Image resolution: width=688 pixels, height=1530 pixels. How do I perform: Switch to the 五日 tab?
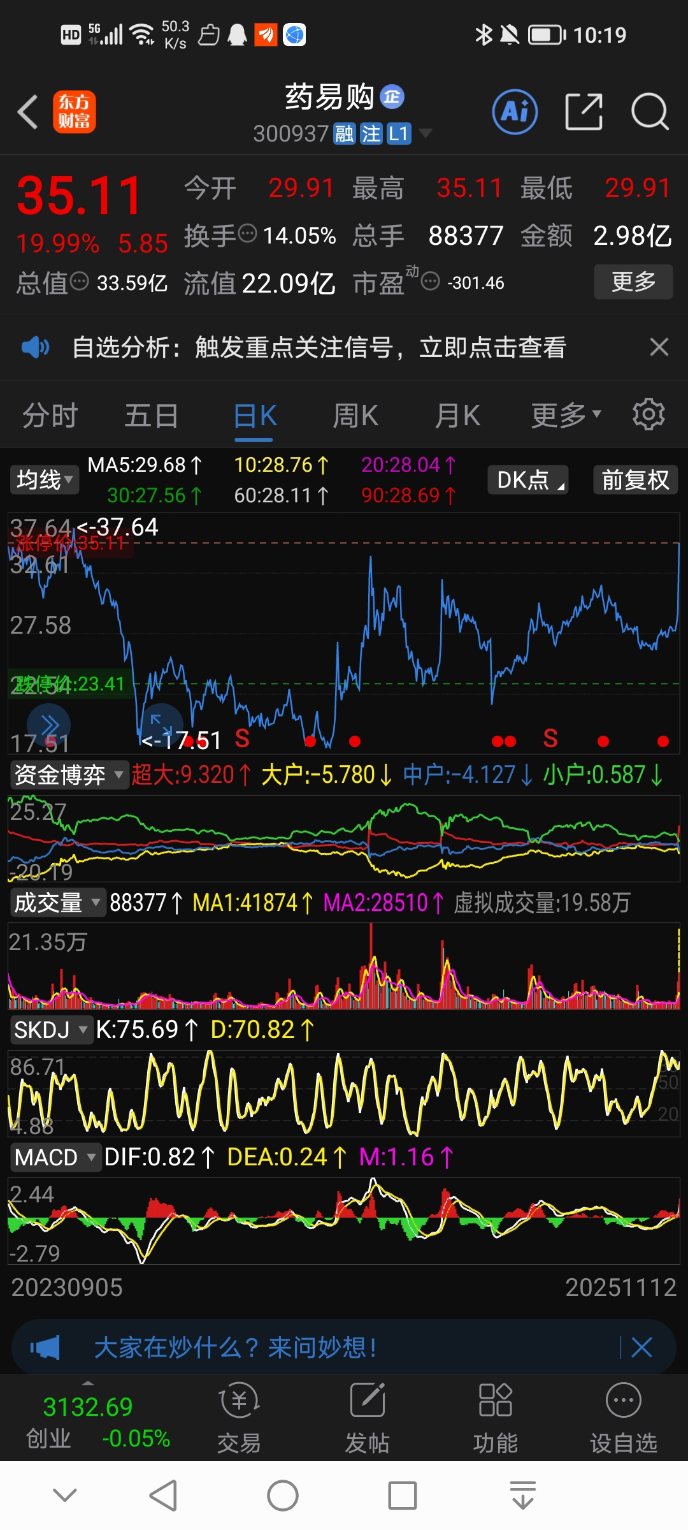click(152, 416)
